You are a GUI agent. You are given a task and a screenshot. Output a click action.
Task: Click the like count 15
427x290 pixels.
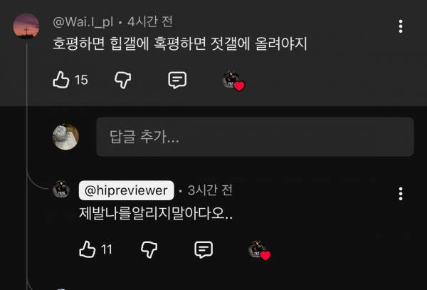[81, 80]
